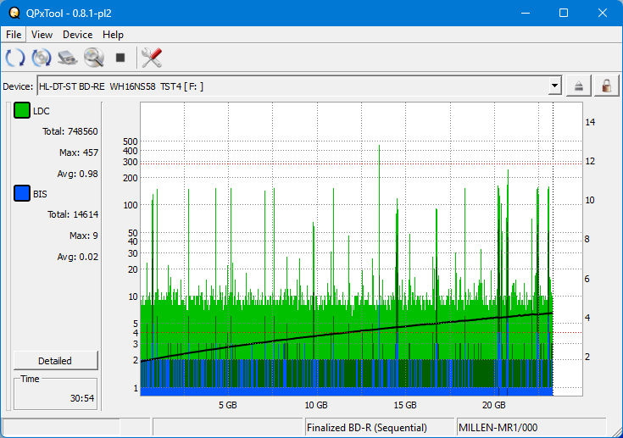Open the View menu
The image size is (623, 438).
click(x=42, y=35)
